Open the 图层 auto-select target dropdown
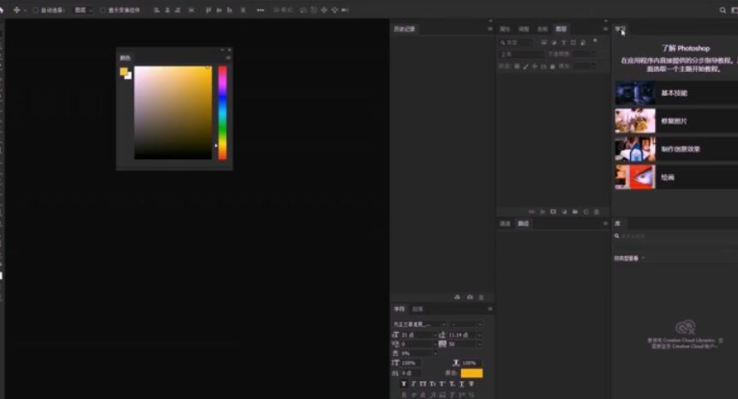 click(x=83, y=10)
